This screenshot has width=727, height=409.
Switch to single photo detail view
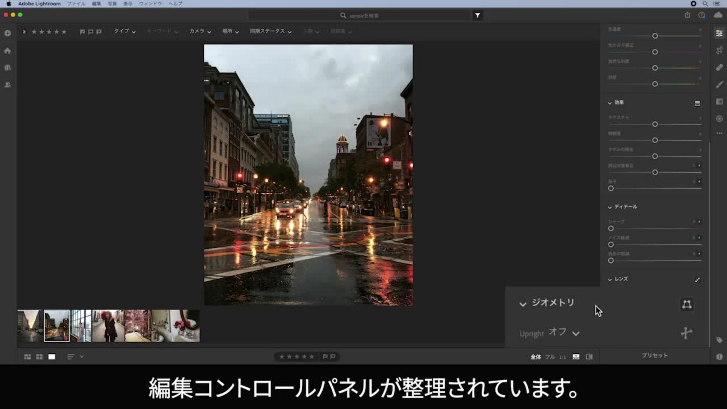[x=52, y=357]
